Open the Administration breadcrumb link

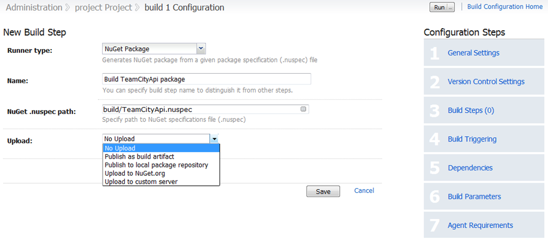[34, 7]
